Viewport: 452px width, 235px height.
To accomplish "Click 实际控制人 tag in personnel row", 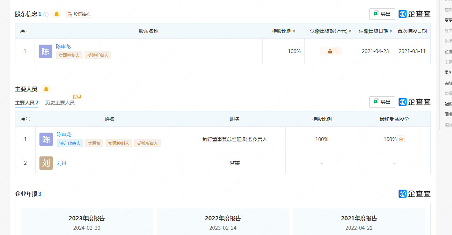I will 119,143.
